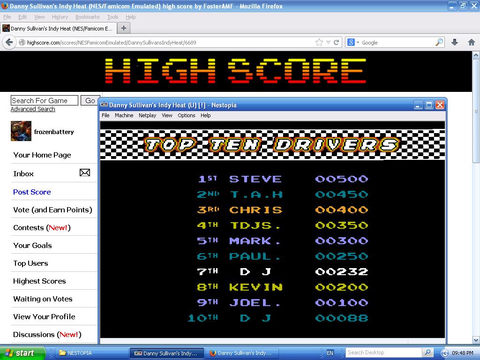Click the site identity globe icon
480x360 pixels.
22,43
